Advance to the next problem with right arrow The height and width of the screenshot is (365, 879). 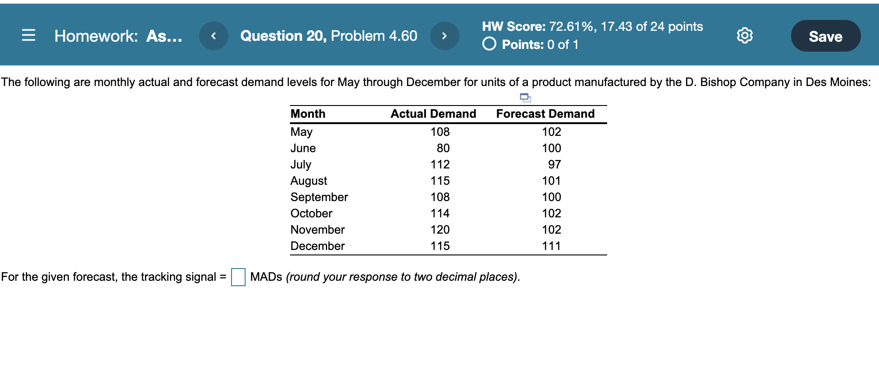click(x=445, y=35)
